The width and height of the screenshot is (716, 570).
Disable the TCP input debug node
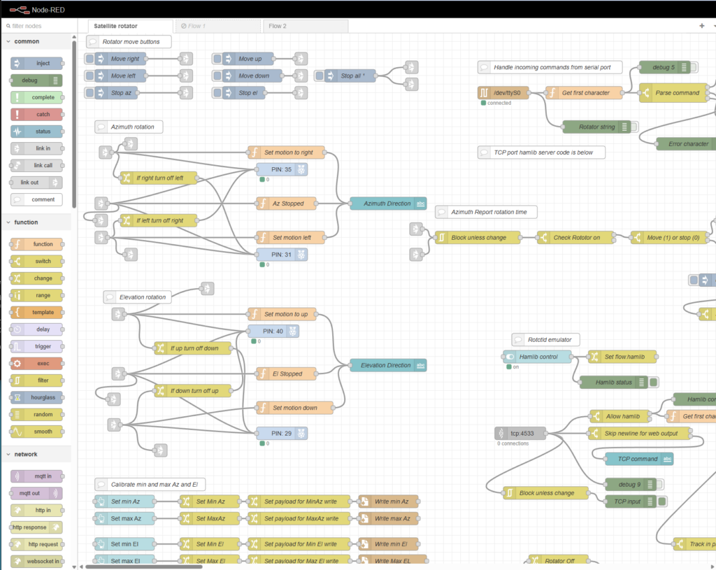click(x=661, y=501)
